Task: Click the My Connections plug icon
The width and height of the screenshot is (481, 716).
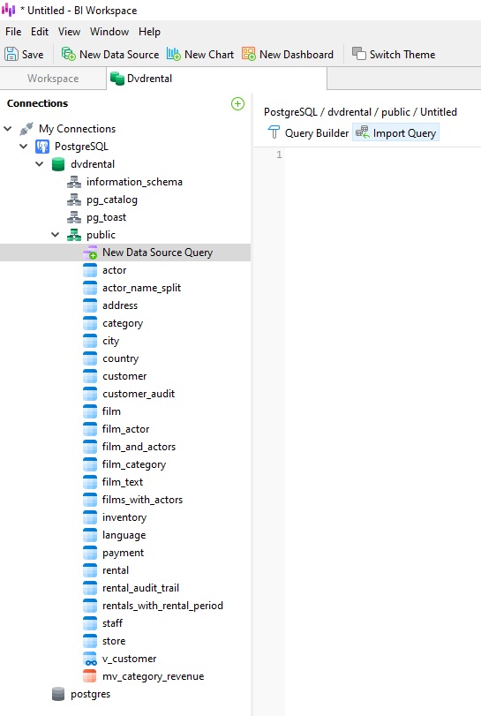Action: point(26,129)
